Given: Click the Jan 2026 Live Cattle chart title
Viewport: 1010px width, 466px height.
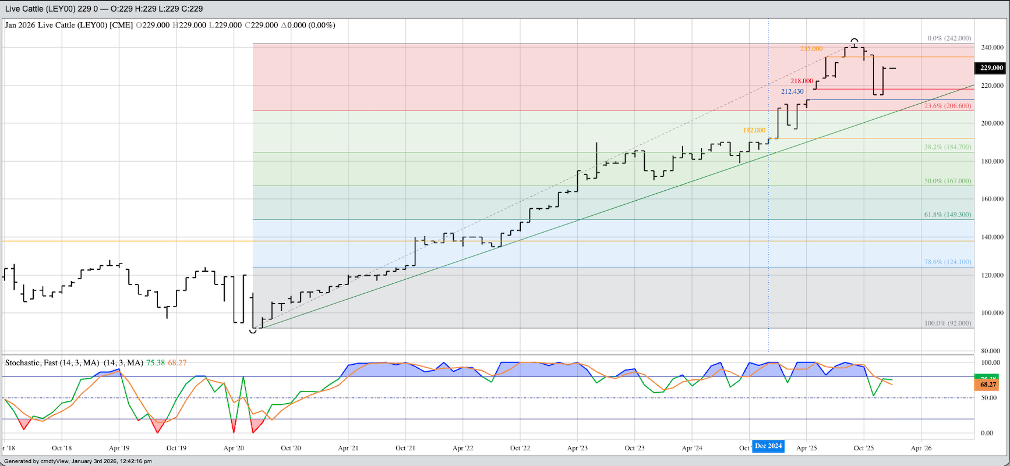Looking at the screenshot, I should click(x=69, y=25).
